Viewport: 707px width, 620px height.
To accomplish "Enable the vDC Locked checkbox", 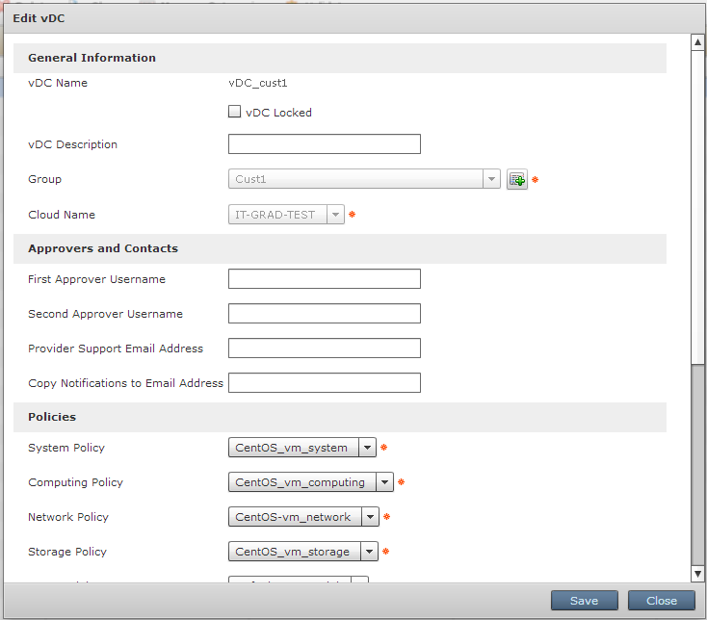I will 234,112.
